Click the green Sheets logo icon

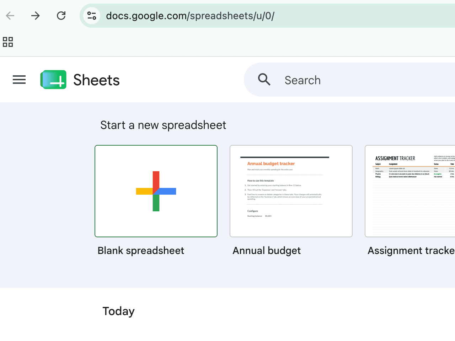pos(53,80)
